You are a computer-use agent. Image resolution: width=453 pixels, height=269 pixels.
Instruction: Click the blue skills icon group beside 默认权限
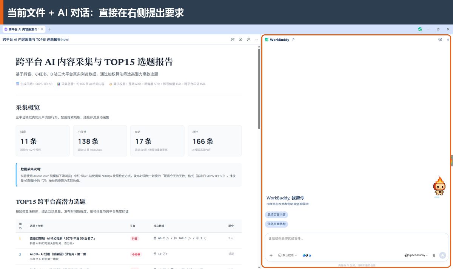(x=307, y=255)
